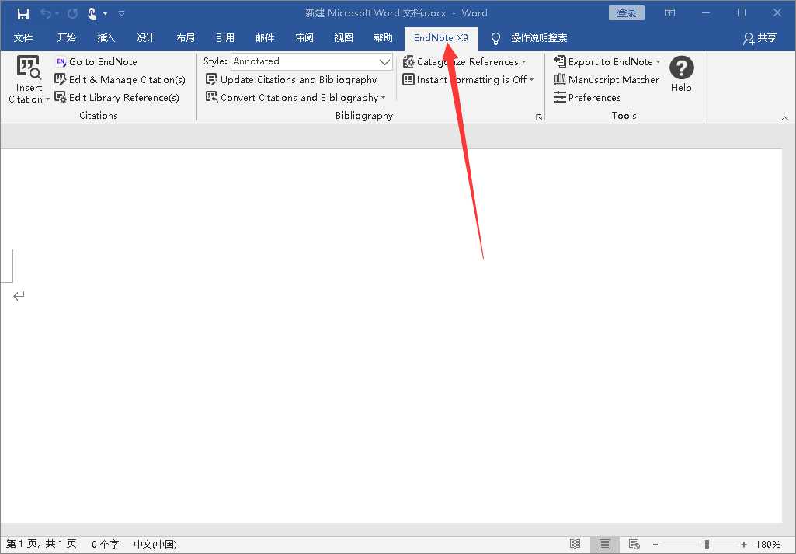
Task: Launch Manuscript Matcher
Action: pyautogui.click(x=607, y=80)
